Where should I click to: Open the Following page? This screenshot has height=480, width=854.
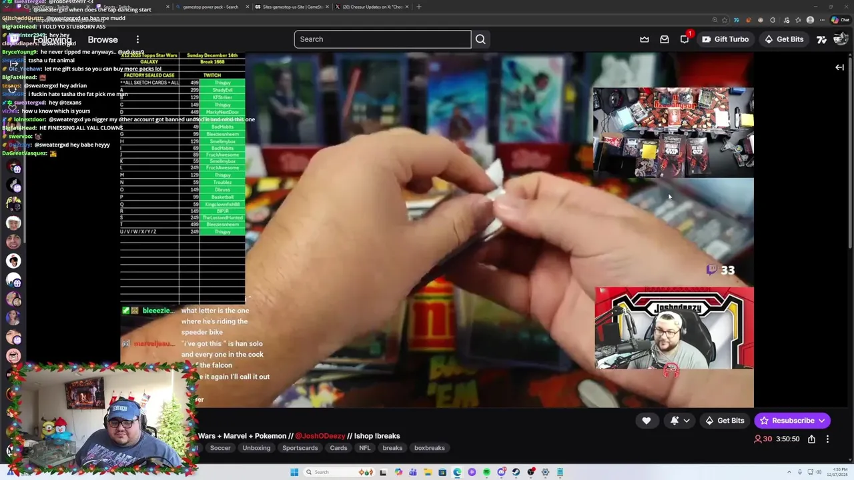click(x=52, y=39)
